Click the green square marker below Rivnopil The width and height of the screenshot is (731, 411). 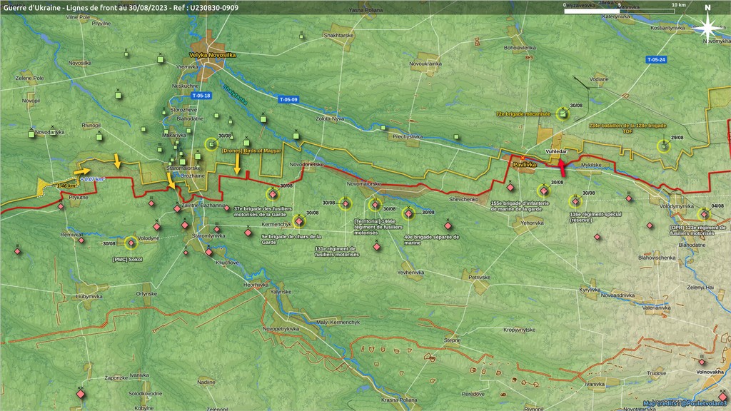click(x=99, y=136)
